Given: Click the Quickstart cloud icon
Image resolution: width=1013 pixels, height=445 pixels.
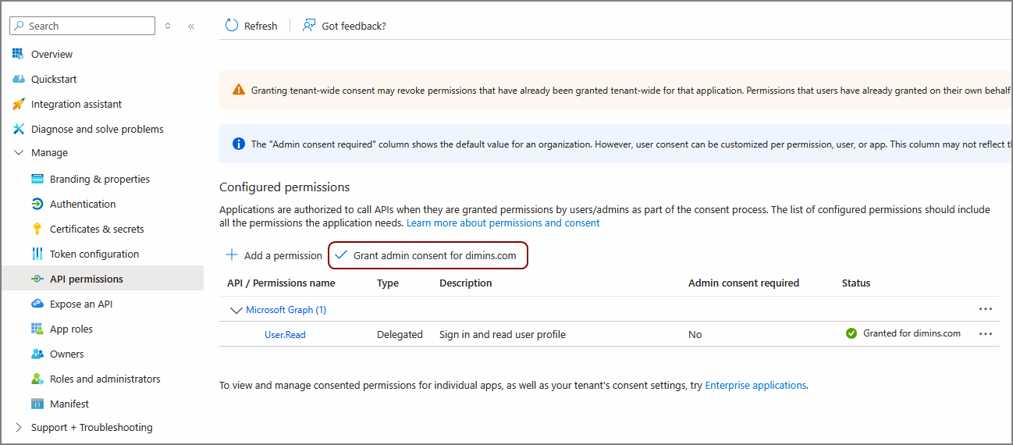Looking at the screenshot, I should (x=18, y=79).
